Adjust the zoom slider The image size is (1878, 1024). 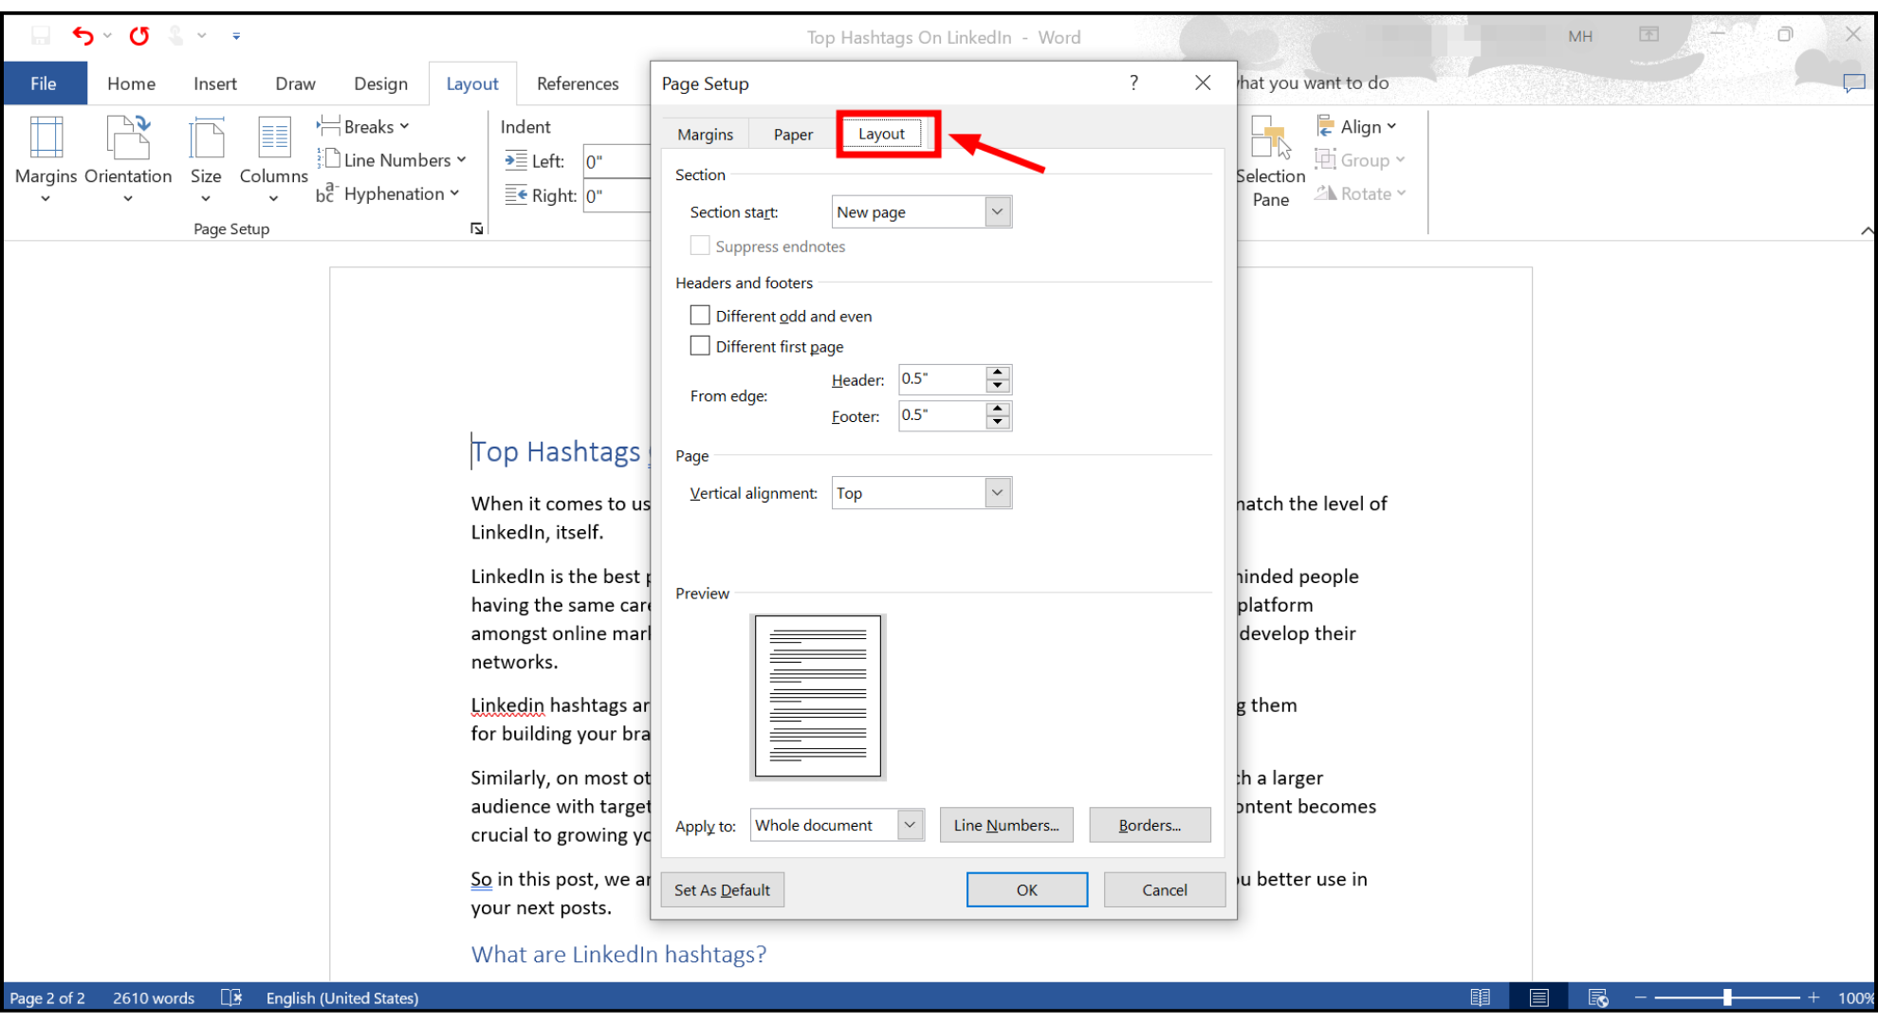point(1726,997)
